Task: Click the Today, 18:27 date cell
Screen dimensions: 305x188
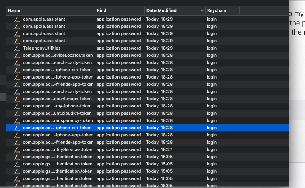Action: click(x=159, y=149)
